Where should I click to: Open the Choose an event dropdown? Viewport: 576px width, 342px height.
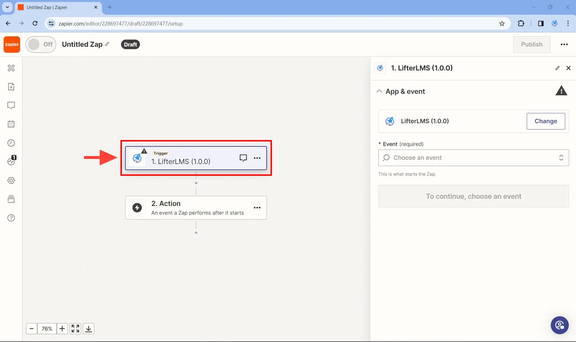(473, 158)
